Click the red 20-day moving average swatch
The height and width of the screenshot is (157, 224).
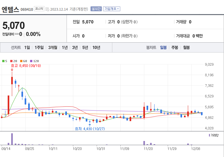12,61
